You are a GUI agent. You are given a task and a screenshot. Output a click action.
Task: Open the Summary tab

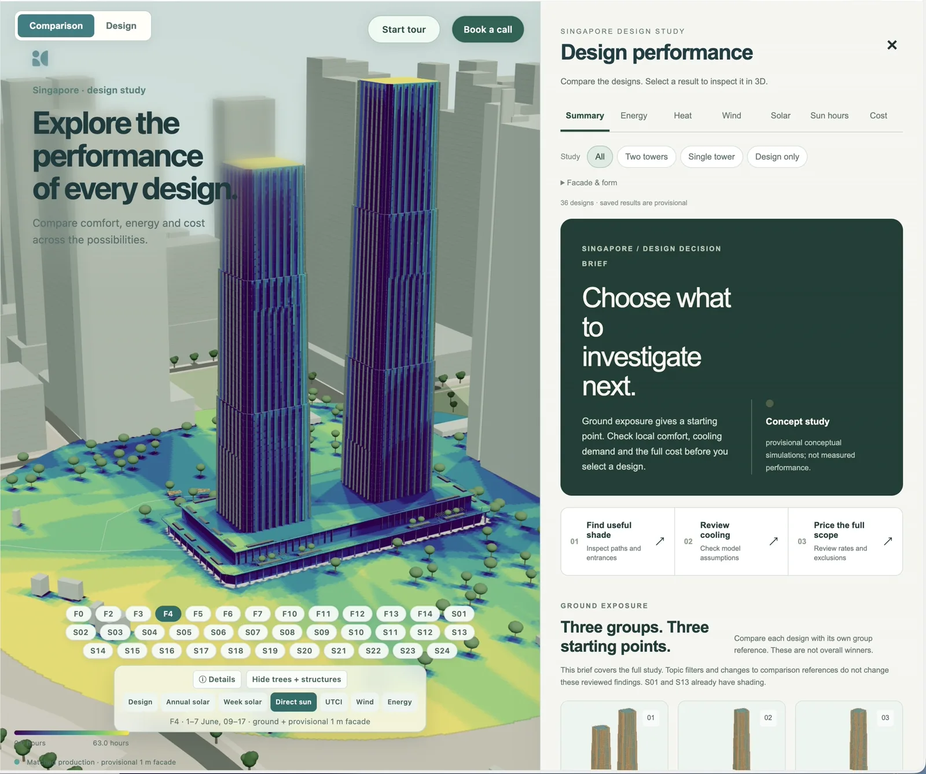pyautogui.click(x=585, y=116)
